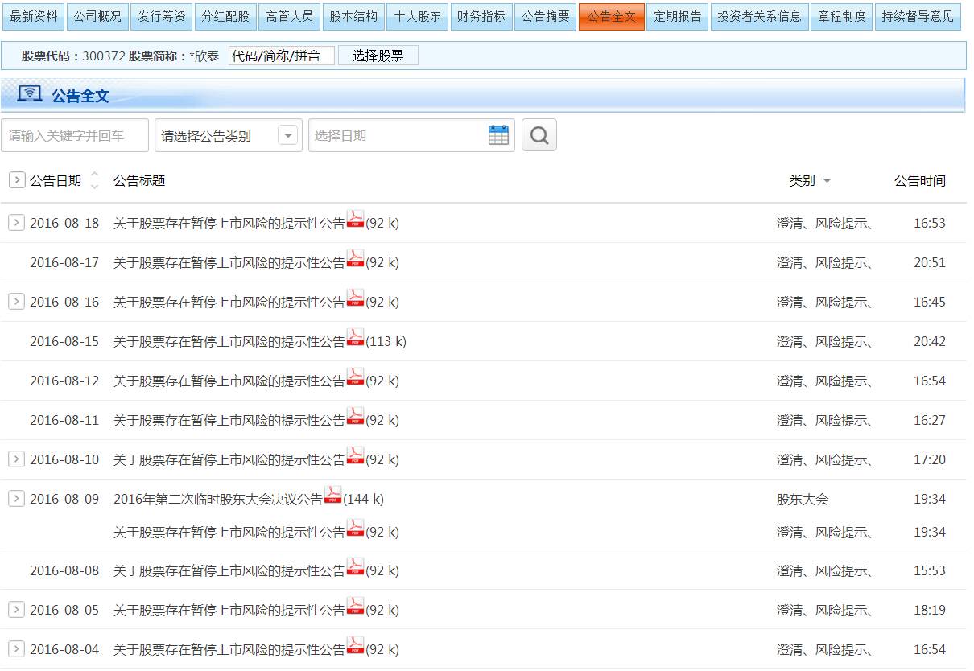
Task: Open PDF icon for 2016-08-04 announcement
Action: tap(355, 647)
